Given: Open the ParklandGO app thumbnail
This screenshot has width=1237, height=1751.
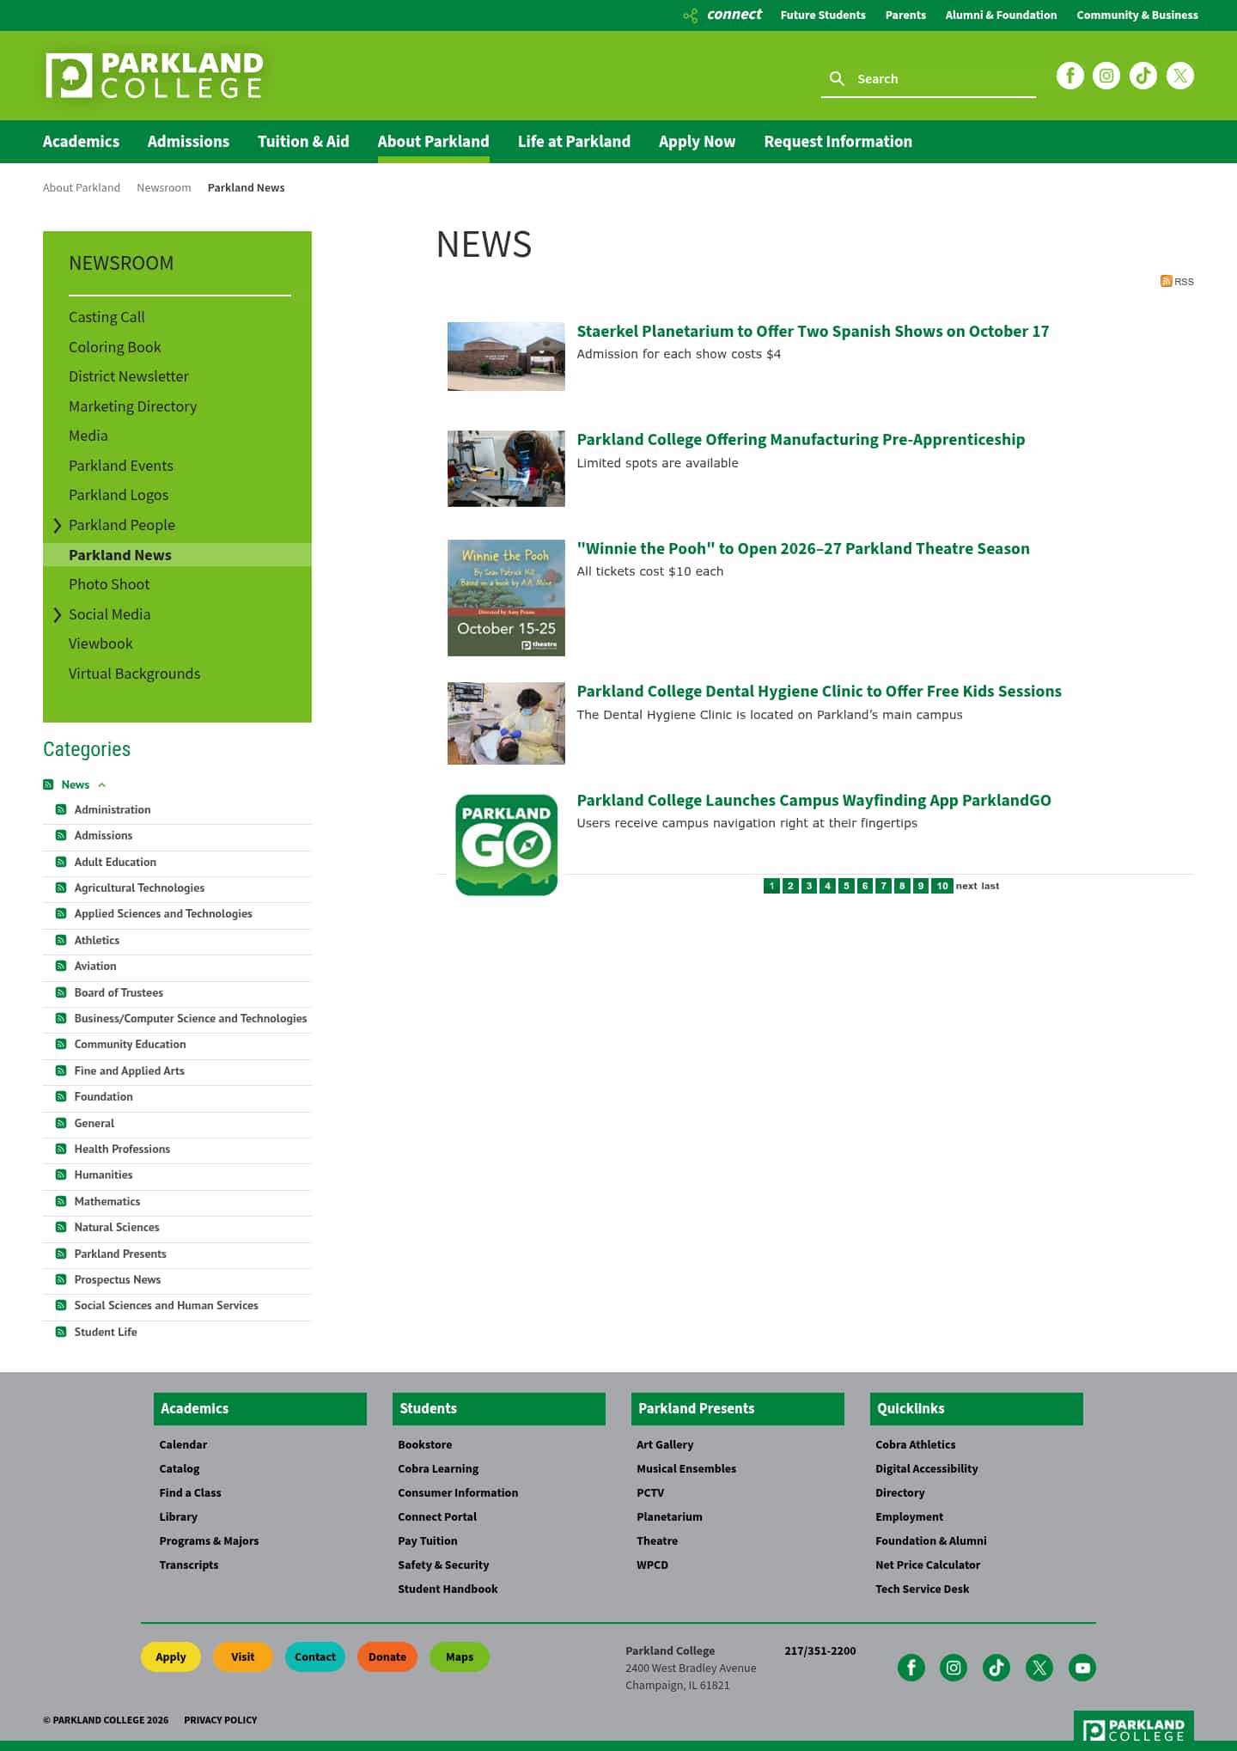Looking at the screenshot, I should (506, 845).
